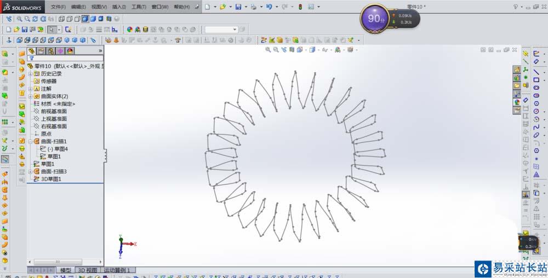Select 传感器 in the feature tree
548x278 pixels.
[45, 81]
